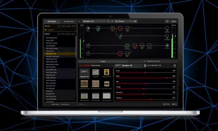This screenshot has width=218, height=131.
Task: Click the 1A In input block
Action: tap(88, 28)
